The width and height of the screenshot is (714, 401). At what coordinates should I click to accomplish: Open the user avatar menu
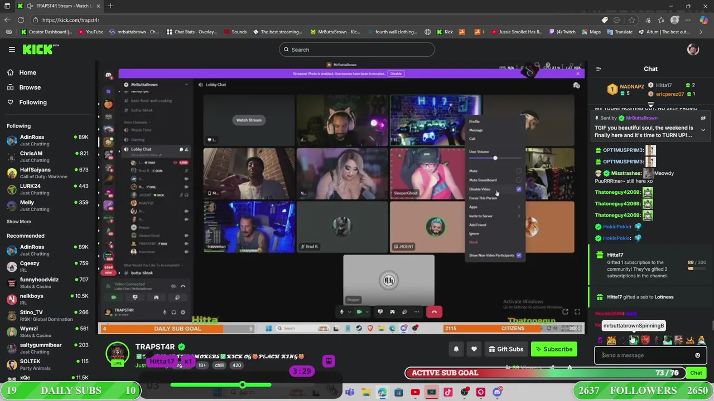click(693, 50)
